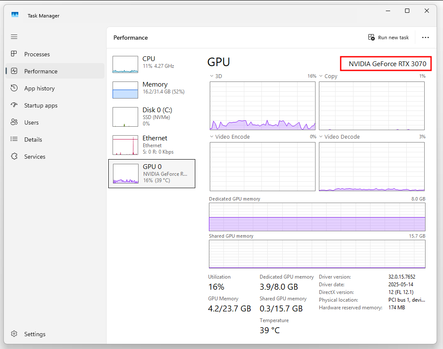443x349 pixels.
Task: Navigate to the Details page
Action: tap(55, 140)
